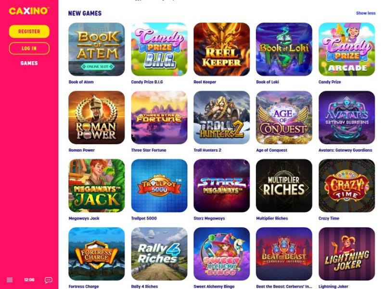Click the Log In button
Screen dimensions: 385x289
(29, 49)
